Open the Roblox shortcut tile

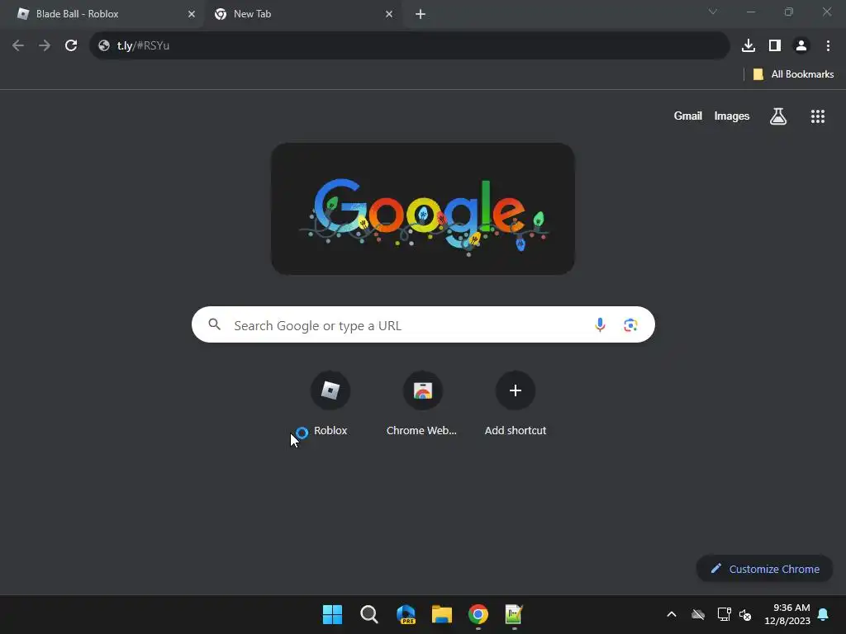(330, 402)
